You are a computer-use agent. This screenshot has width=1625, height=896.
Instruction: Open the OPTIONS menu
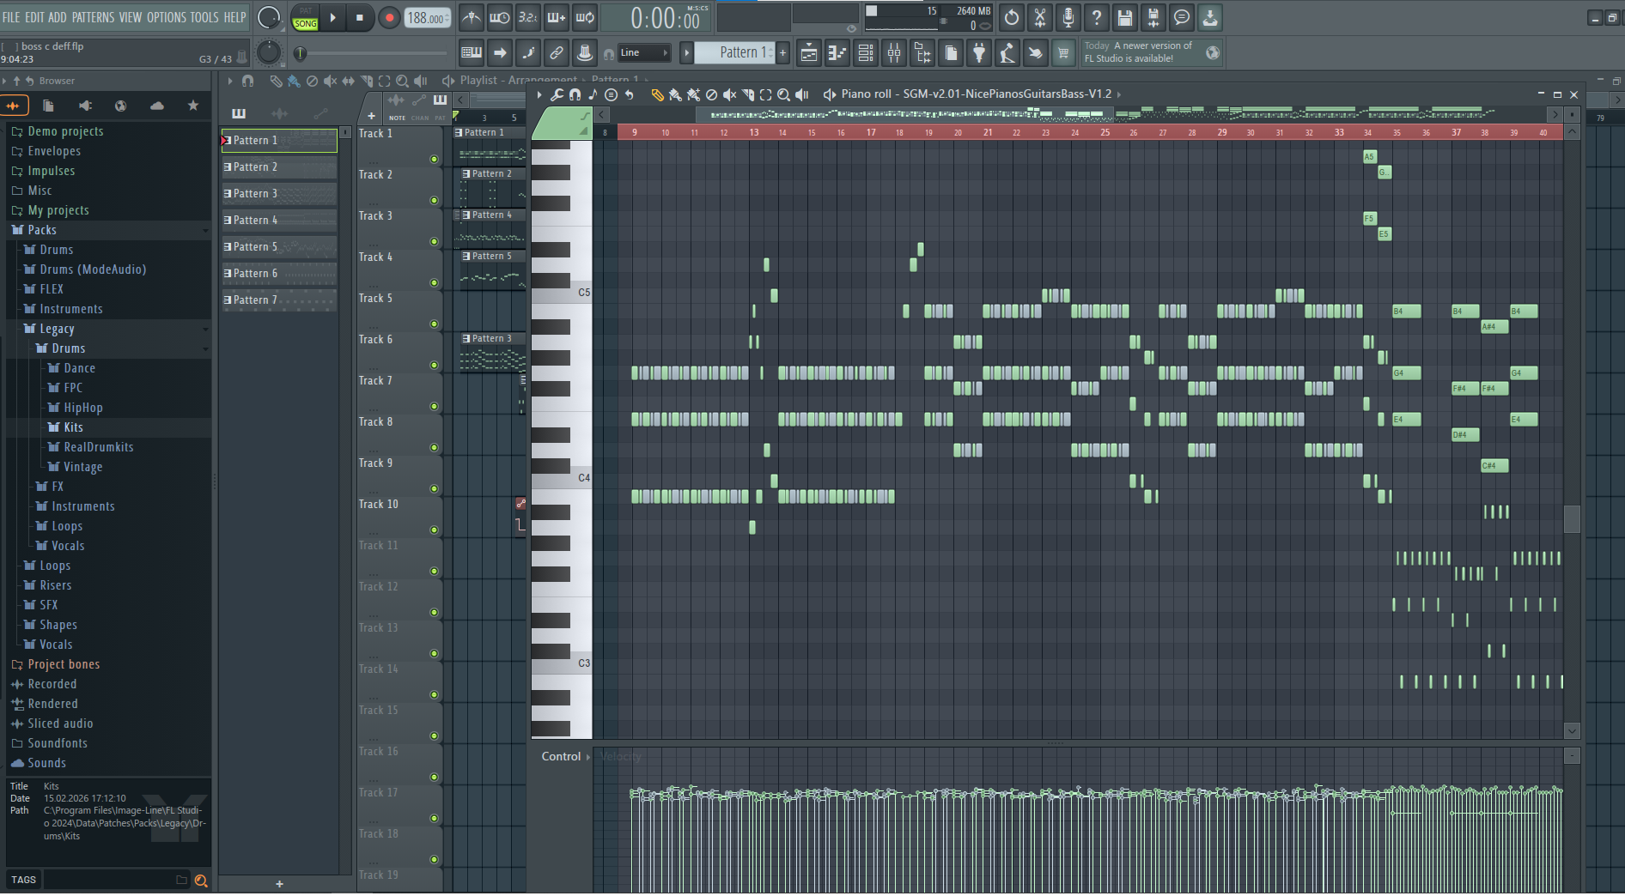pos(167,17)
